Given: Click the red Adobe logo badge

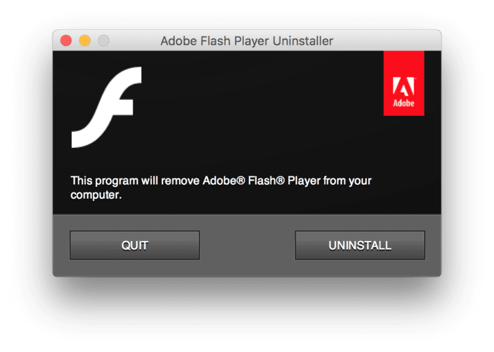Looking at the screenshot, I should click(404, 83).
